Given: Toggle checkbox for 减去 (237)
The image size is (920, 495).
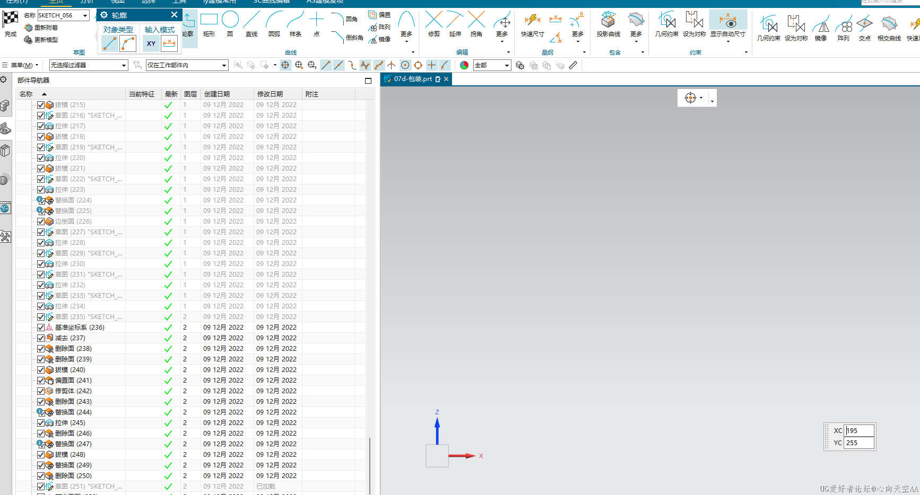Looking at the screenshot, I should pos(41,338).
